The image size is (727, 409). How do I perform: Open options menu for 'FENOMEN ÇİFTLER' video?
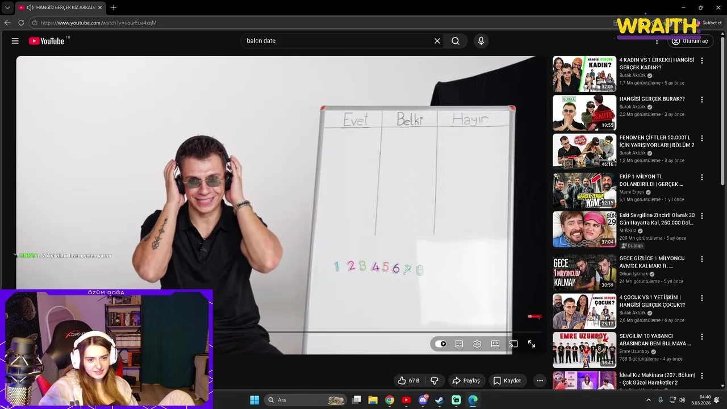click(702, 138)
